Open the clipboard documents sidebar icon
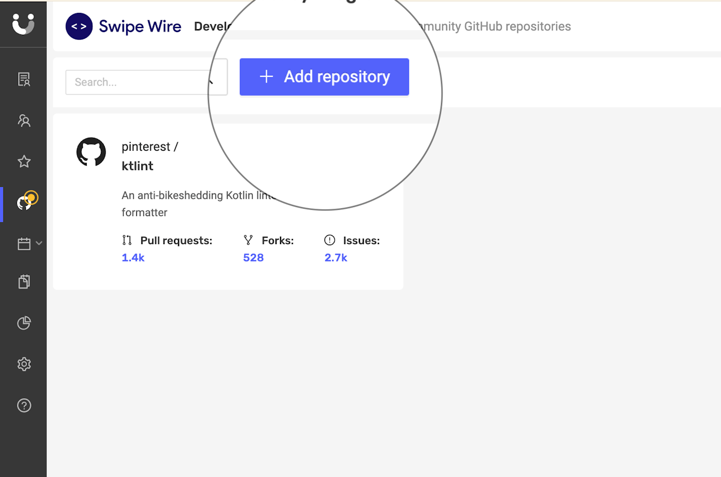The width and height of the screenshot is (721, 477). (x=24, y=282)
